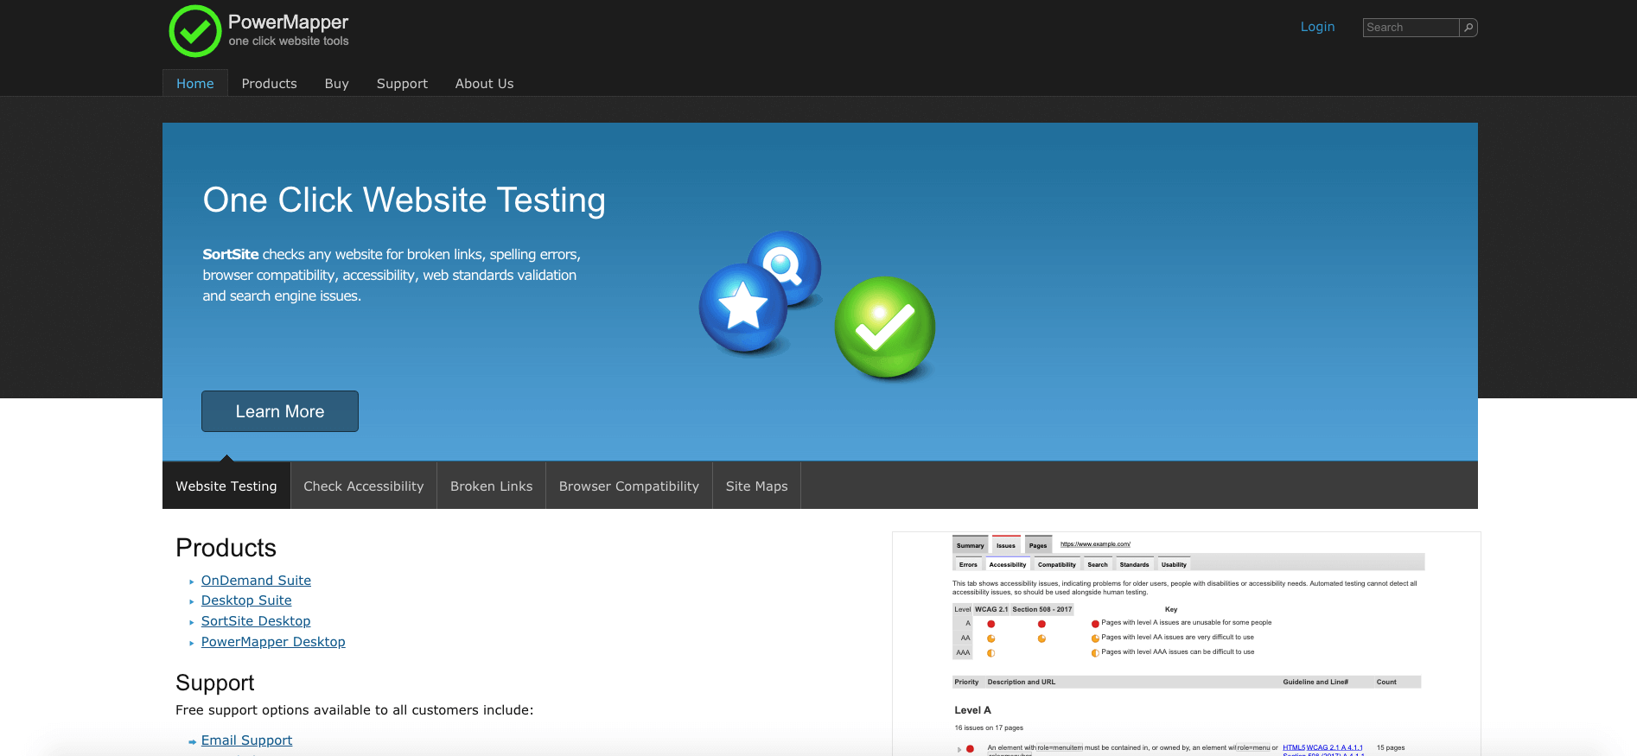Viewport: 1637px width, 756px height.
Task: Open the OnDemand Suite link
Action: coord(256,581)
